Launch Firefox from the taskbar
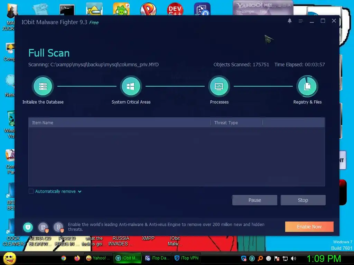 77,258
